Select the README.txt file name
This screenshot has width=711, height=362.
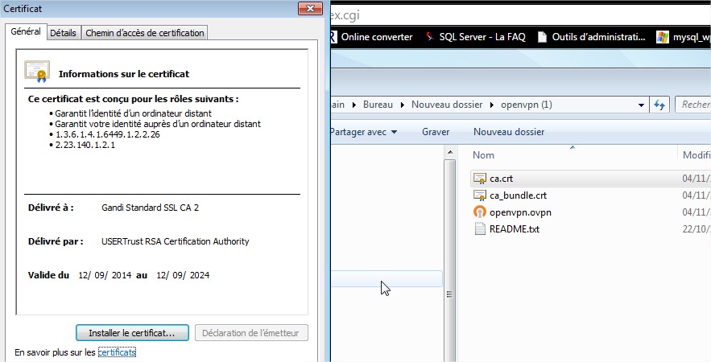[515, 228]
